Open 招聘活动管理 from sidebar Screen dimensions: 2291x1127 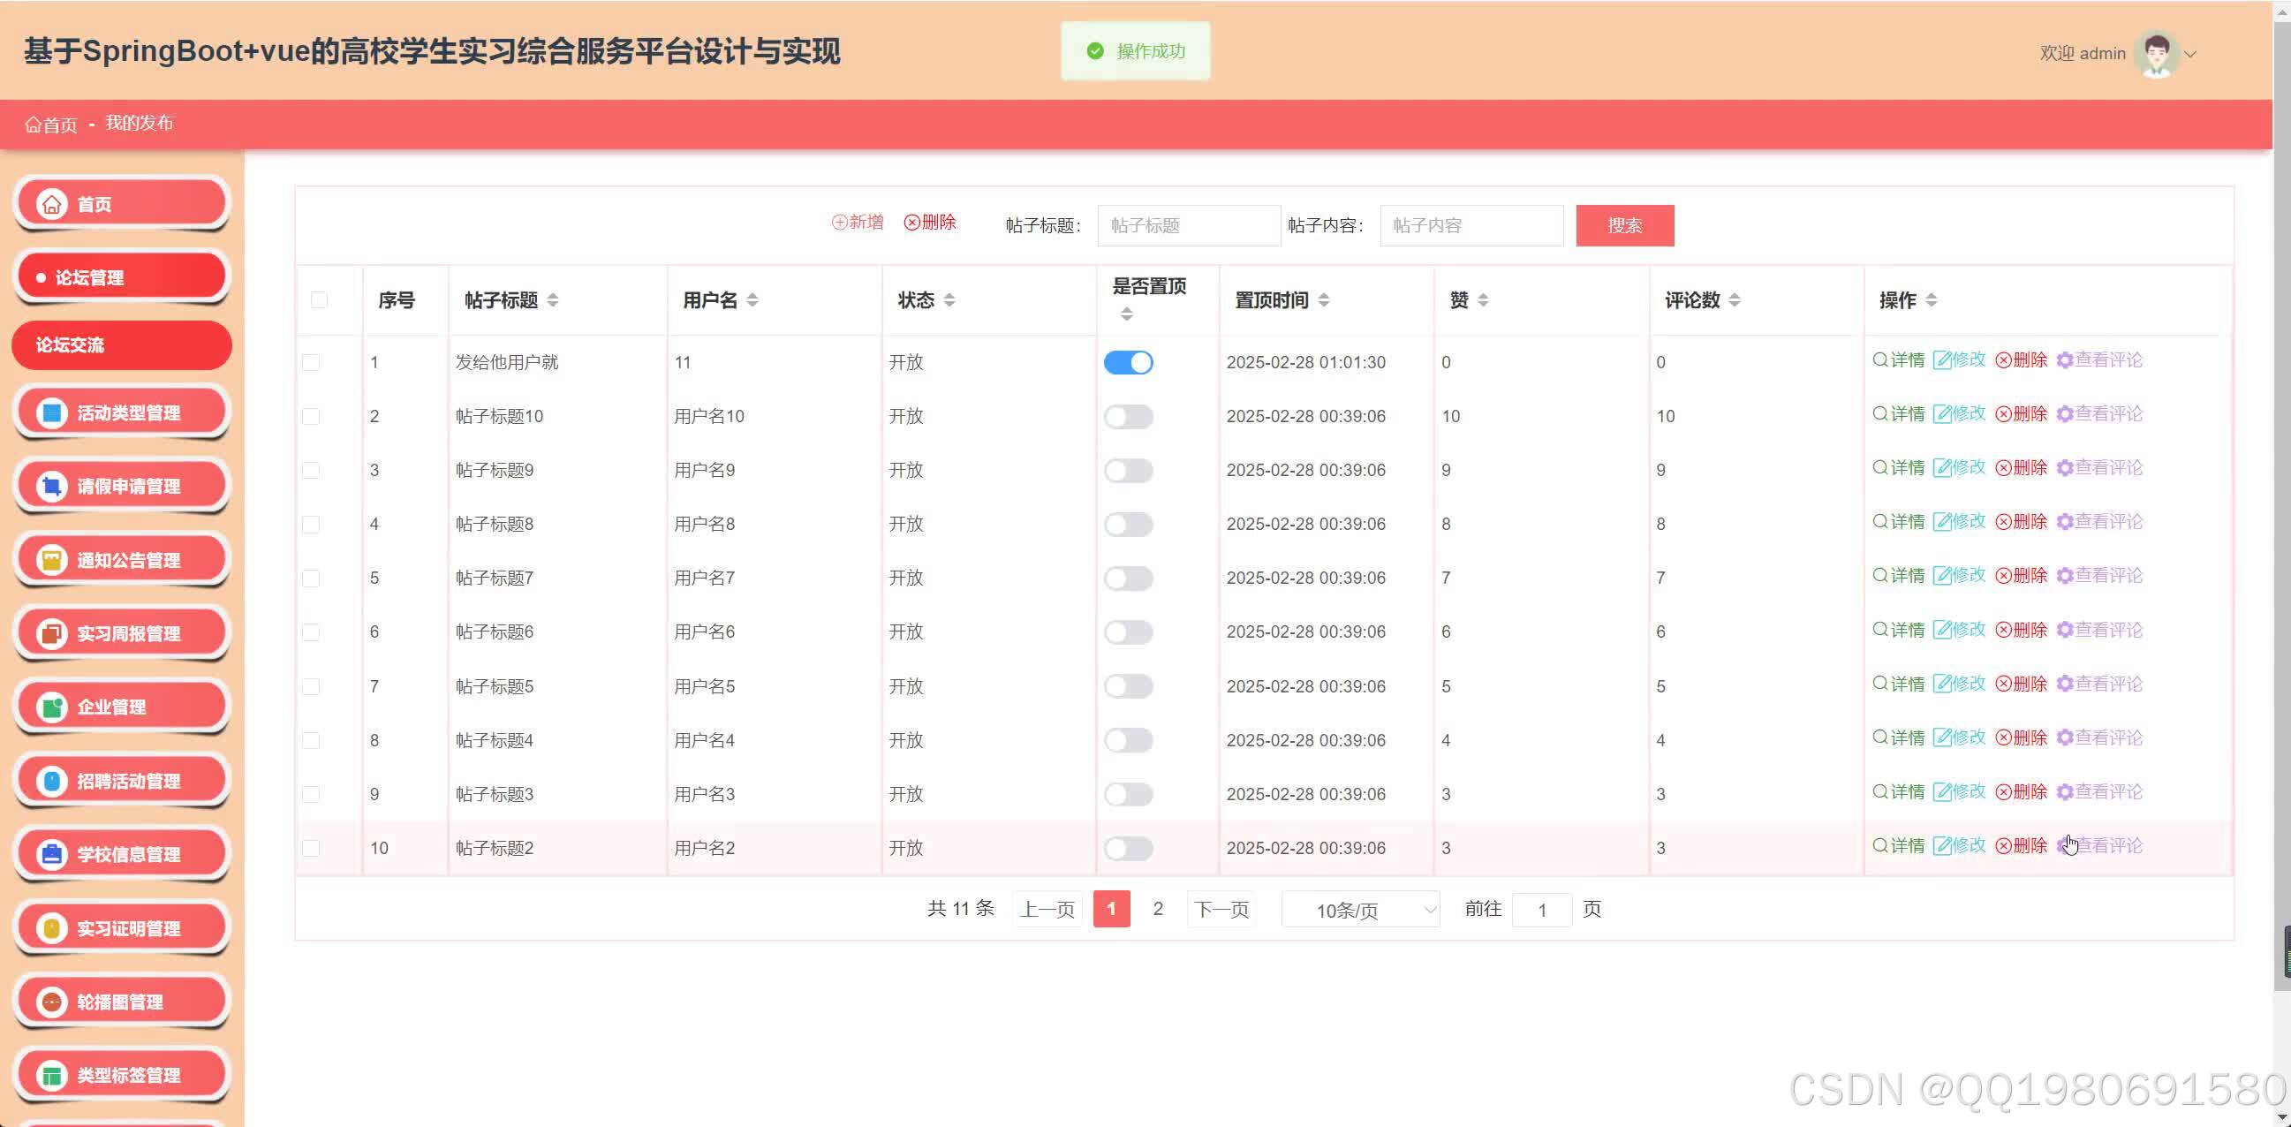(51, 780)
